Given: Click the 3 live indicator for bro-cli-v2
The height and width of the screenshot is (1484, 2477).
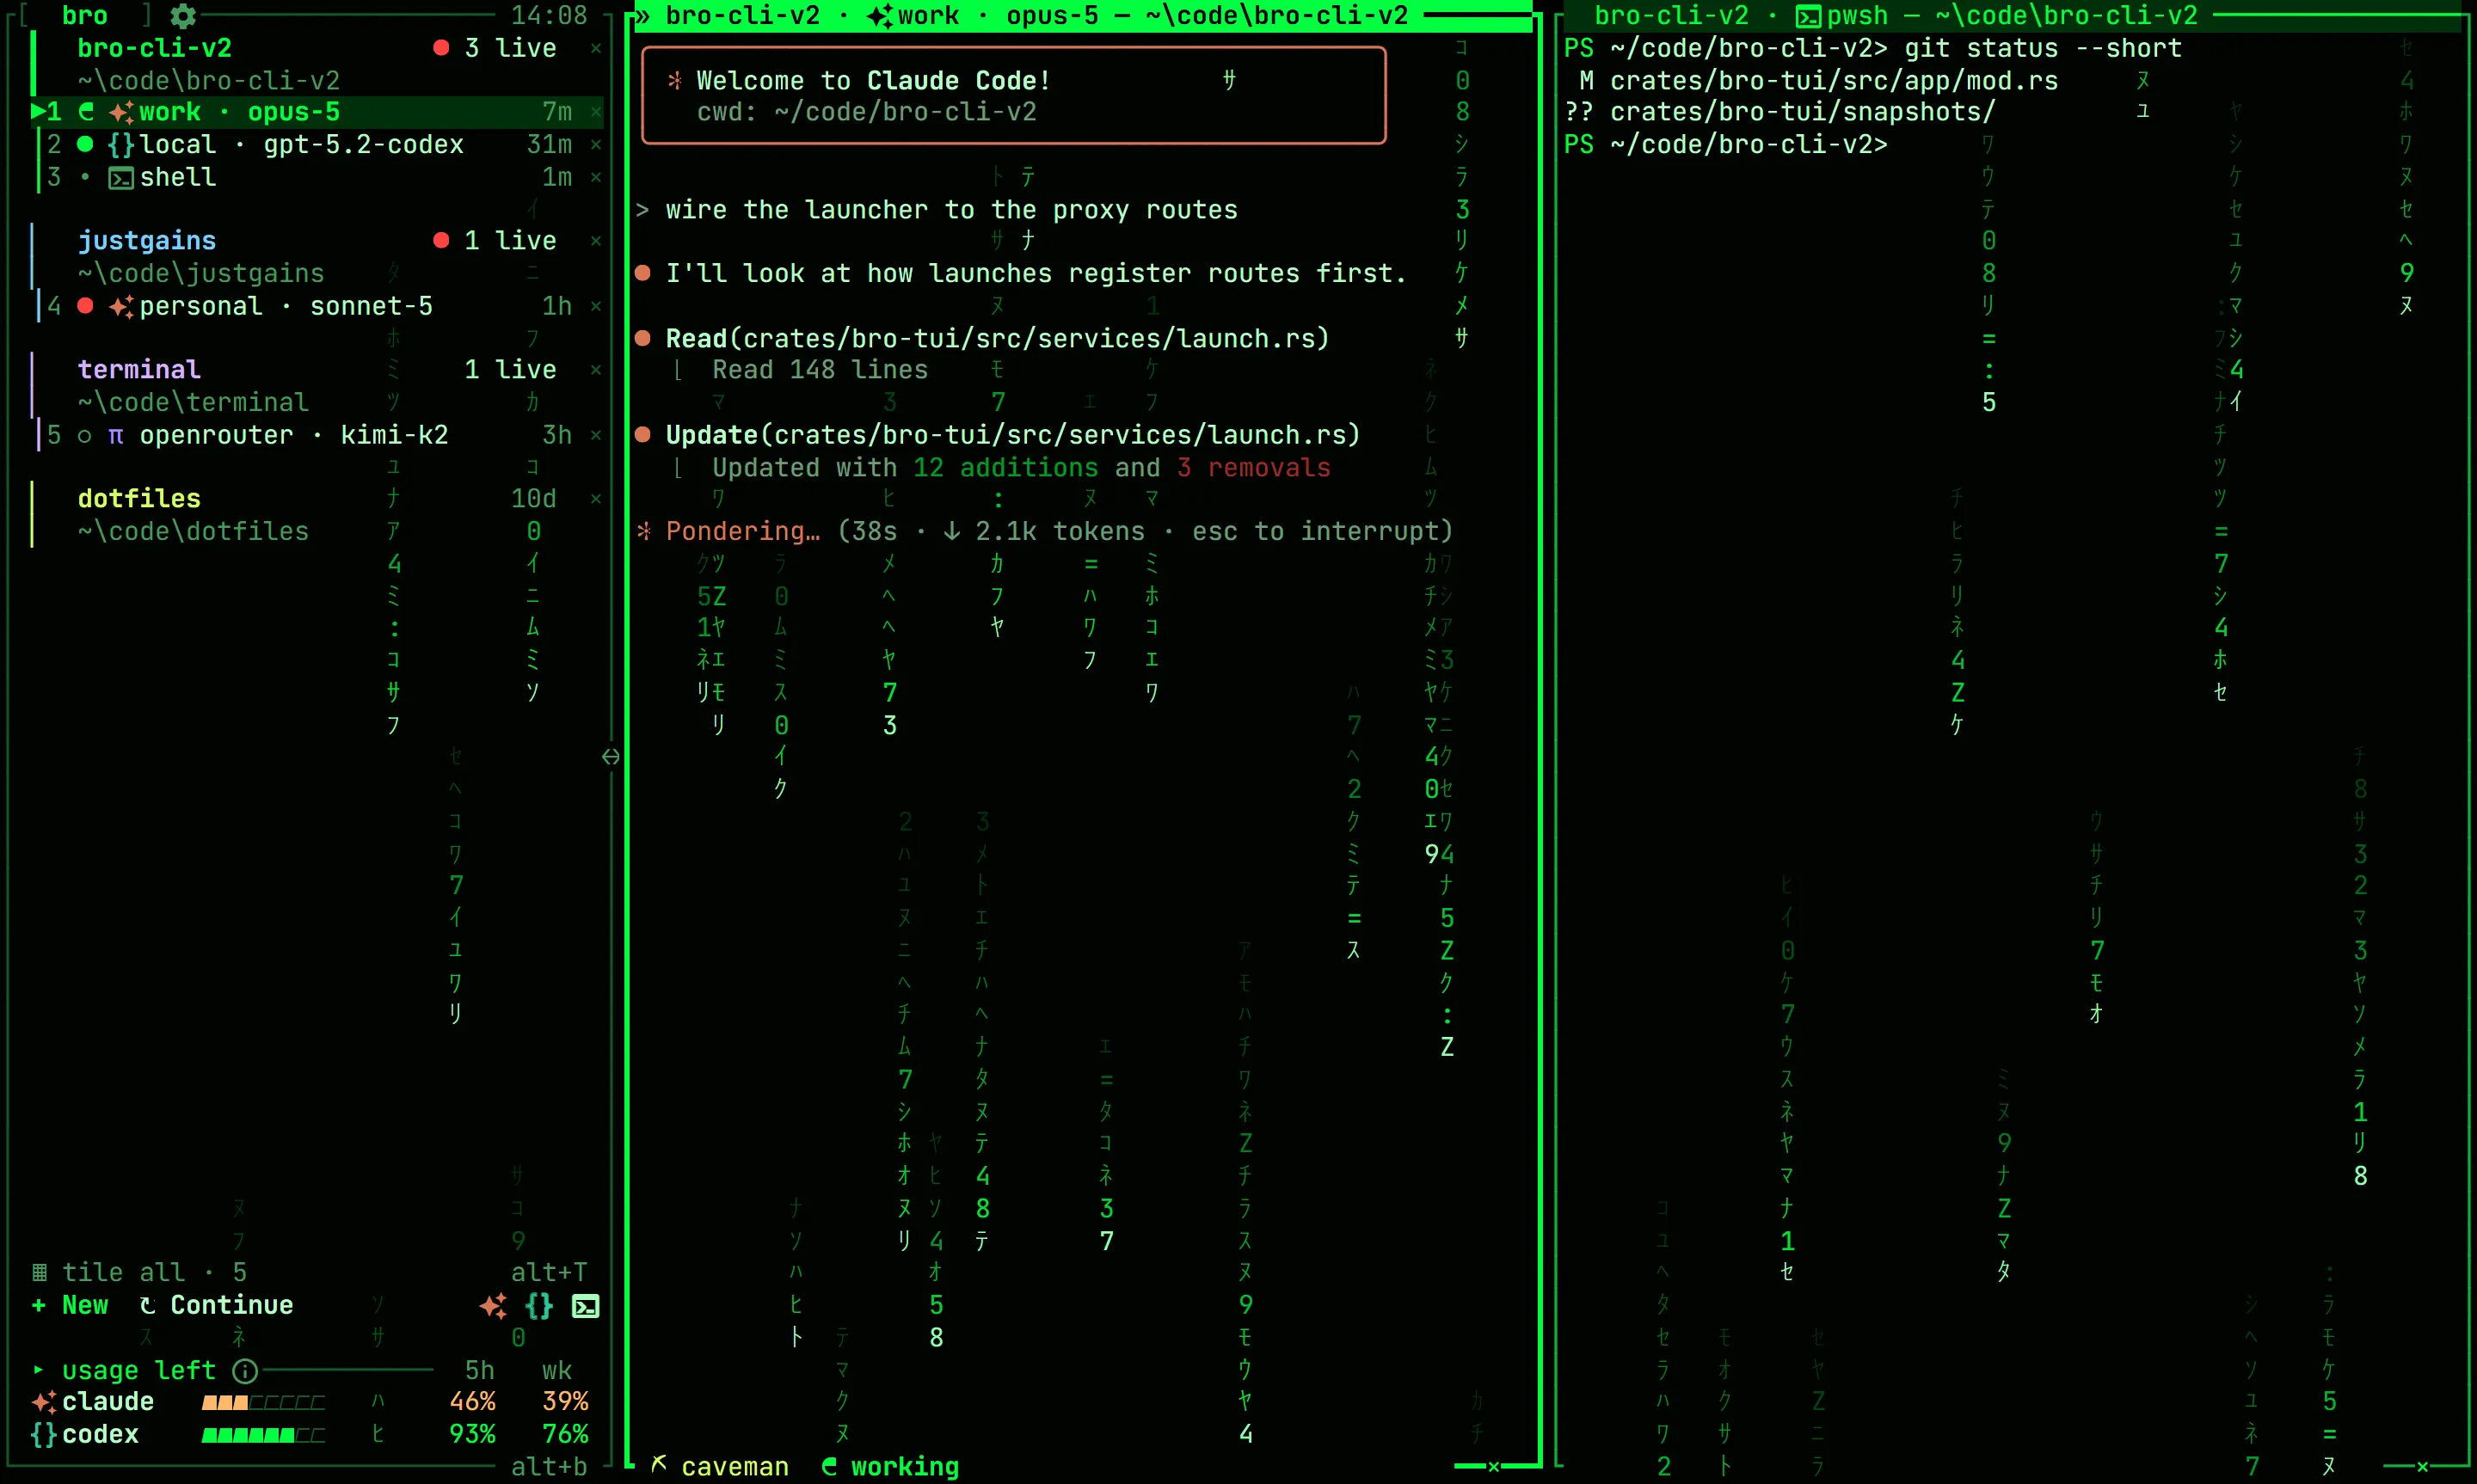Looking at the screenshot, I should [x=495, y=48].
